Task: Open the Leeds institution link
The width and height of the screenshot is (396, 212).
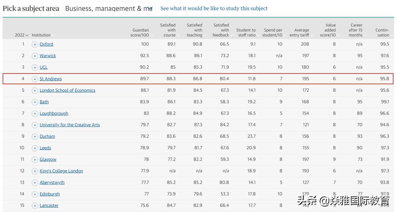Action: 45,148
